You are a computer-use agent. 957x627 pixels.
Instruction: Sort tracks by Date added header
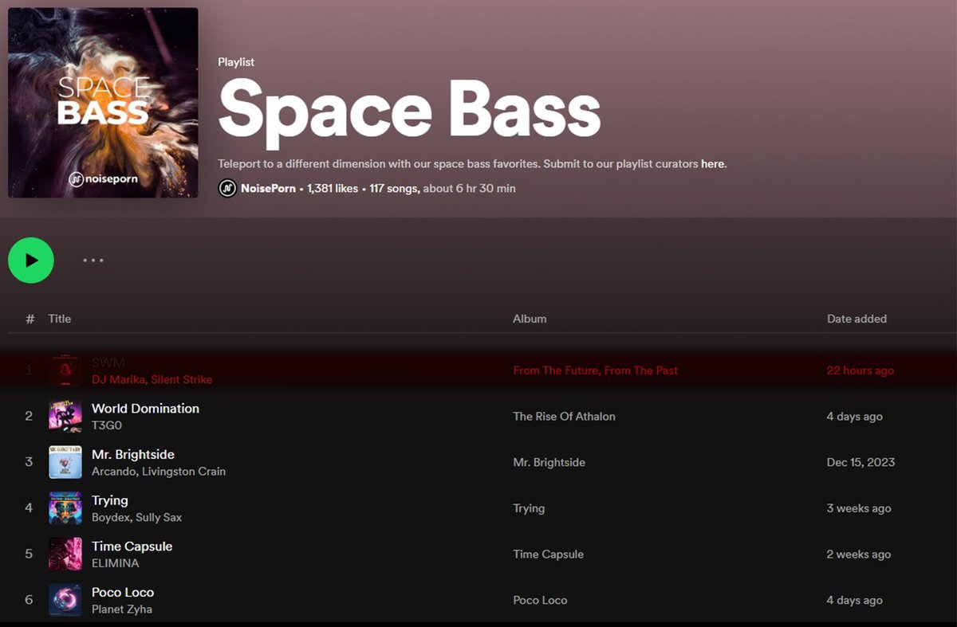click(x=857, y=319)
